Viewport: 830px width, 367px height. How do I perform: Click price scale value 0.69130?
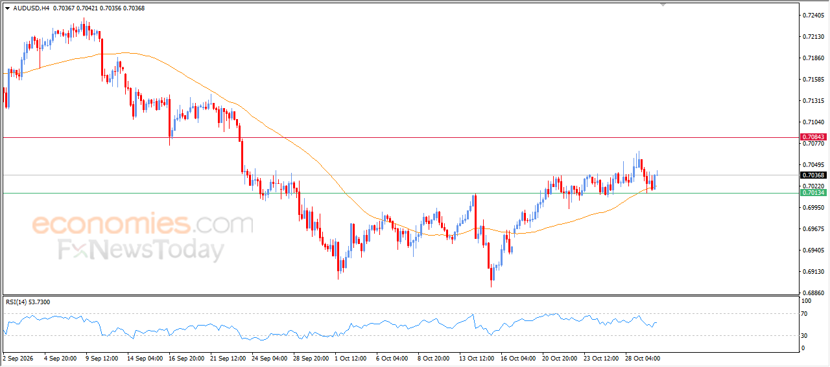tap(813, 272)
